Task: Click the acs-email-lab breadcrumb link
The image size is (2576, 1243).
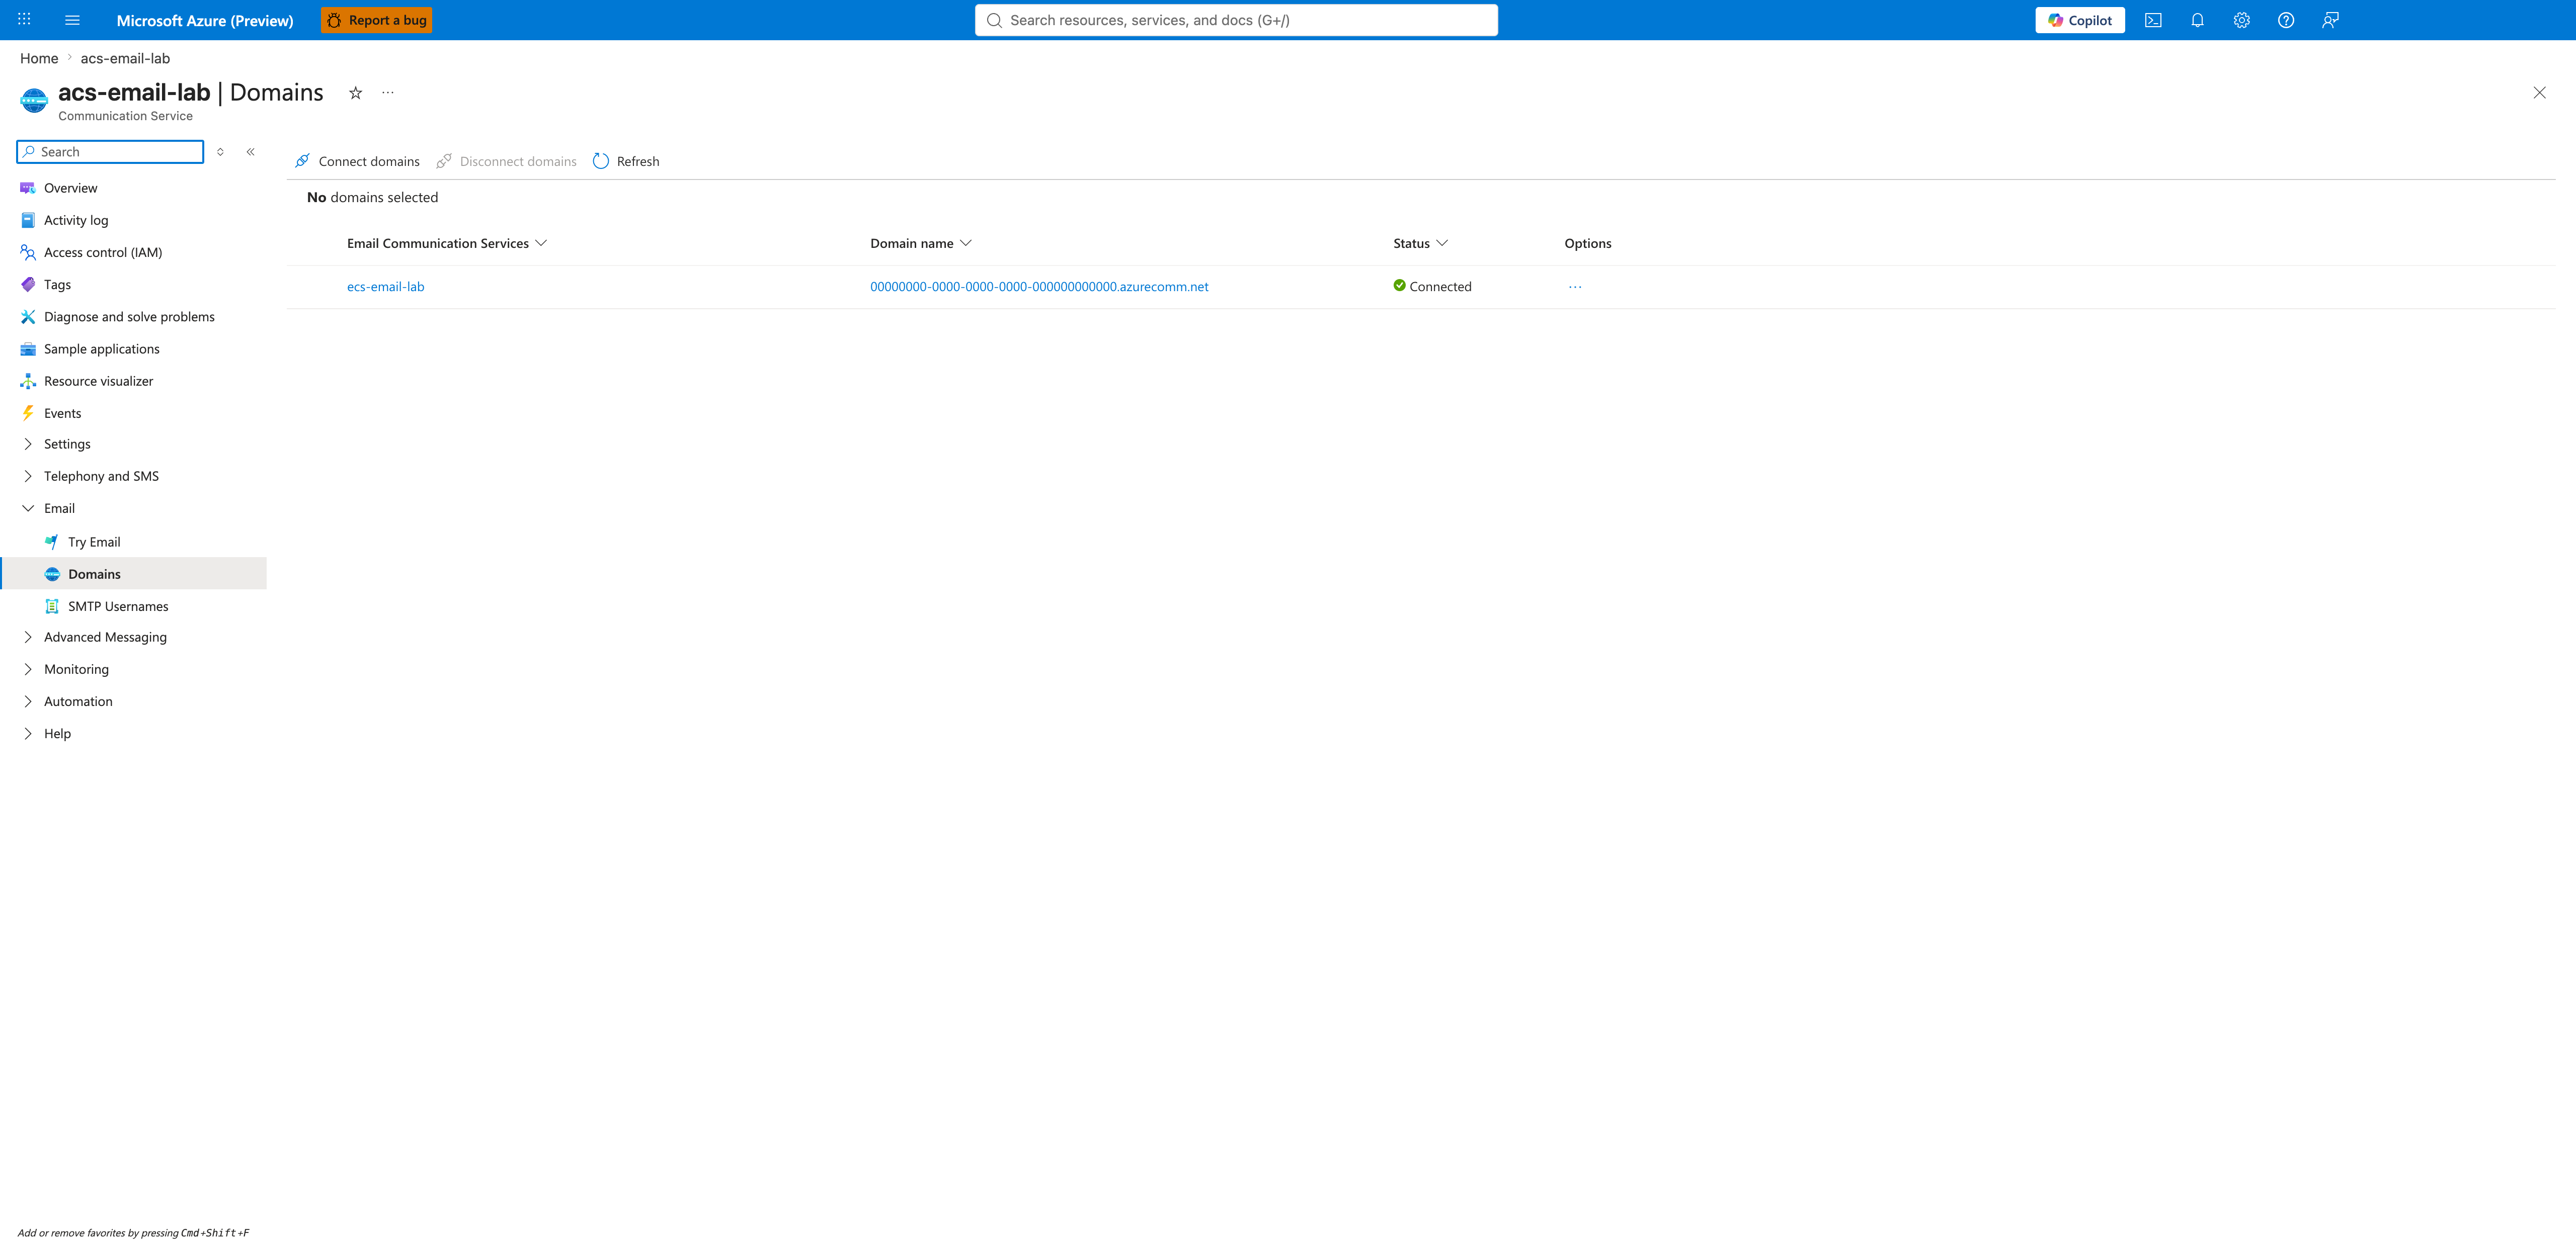Action: (125, 58)
